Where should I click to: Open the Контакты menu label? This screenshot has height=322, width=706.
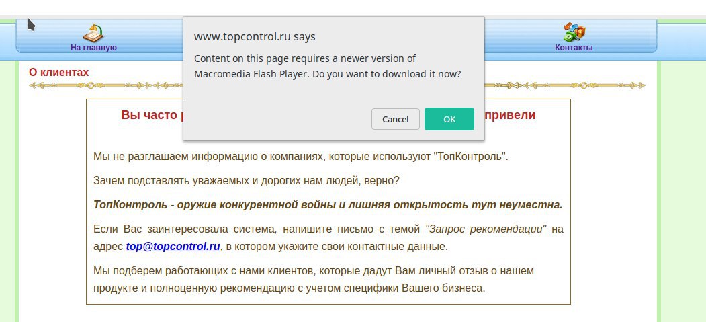(x=574, y=48)
